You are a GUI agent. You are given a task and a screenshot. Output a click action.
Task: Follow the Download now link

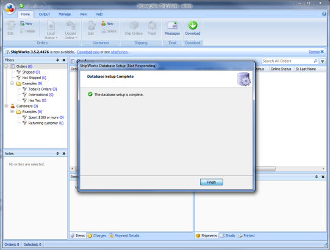coord(88,52)
